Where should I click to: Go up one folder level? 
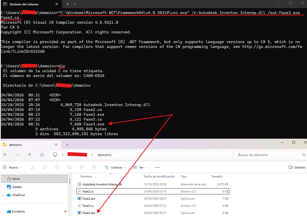[x=30, y=155]
